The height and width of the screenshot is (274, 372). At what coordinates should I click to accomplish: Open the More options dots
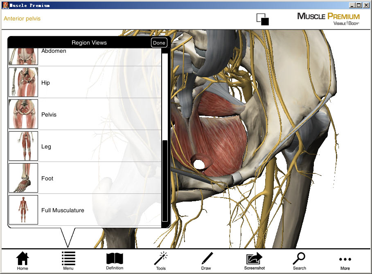(345, 263)
